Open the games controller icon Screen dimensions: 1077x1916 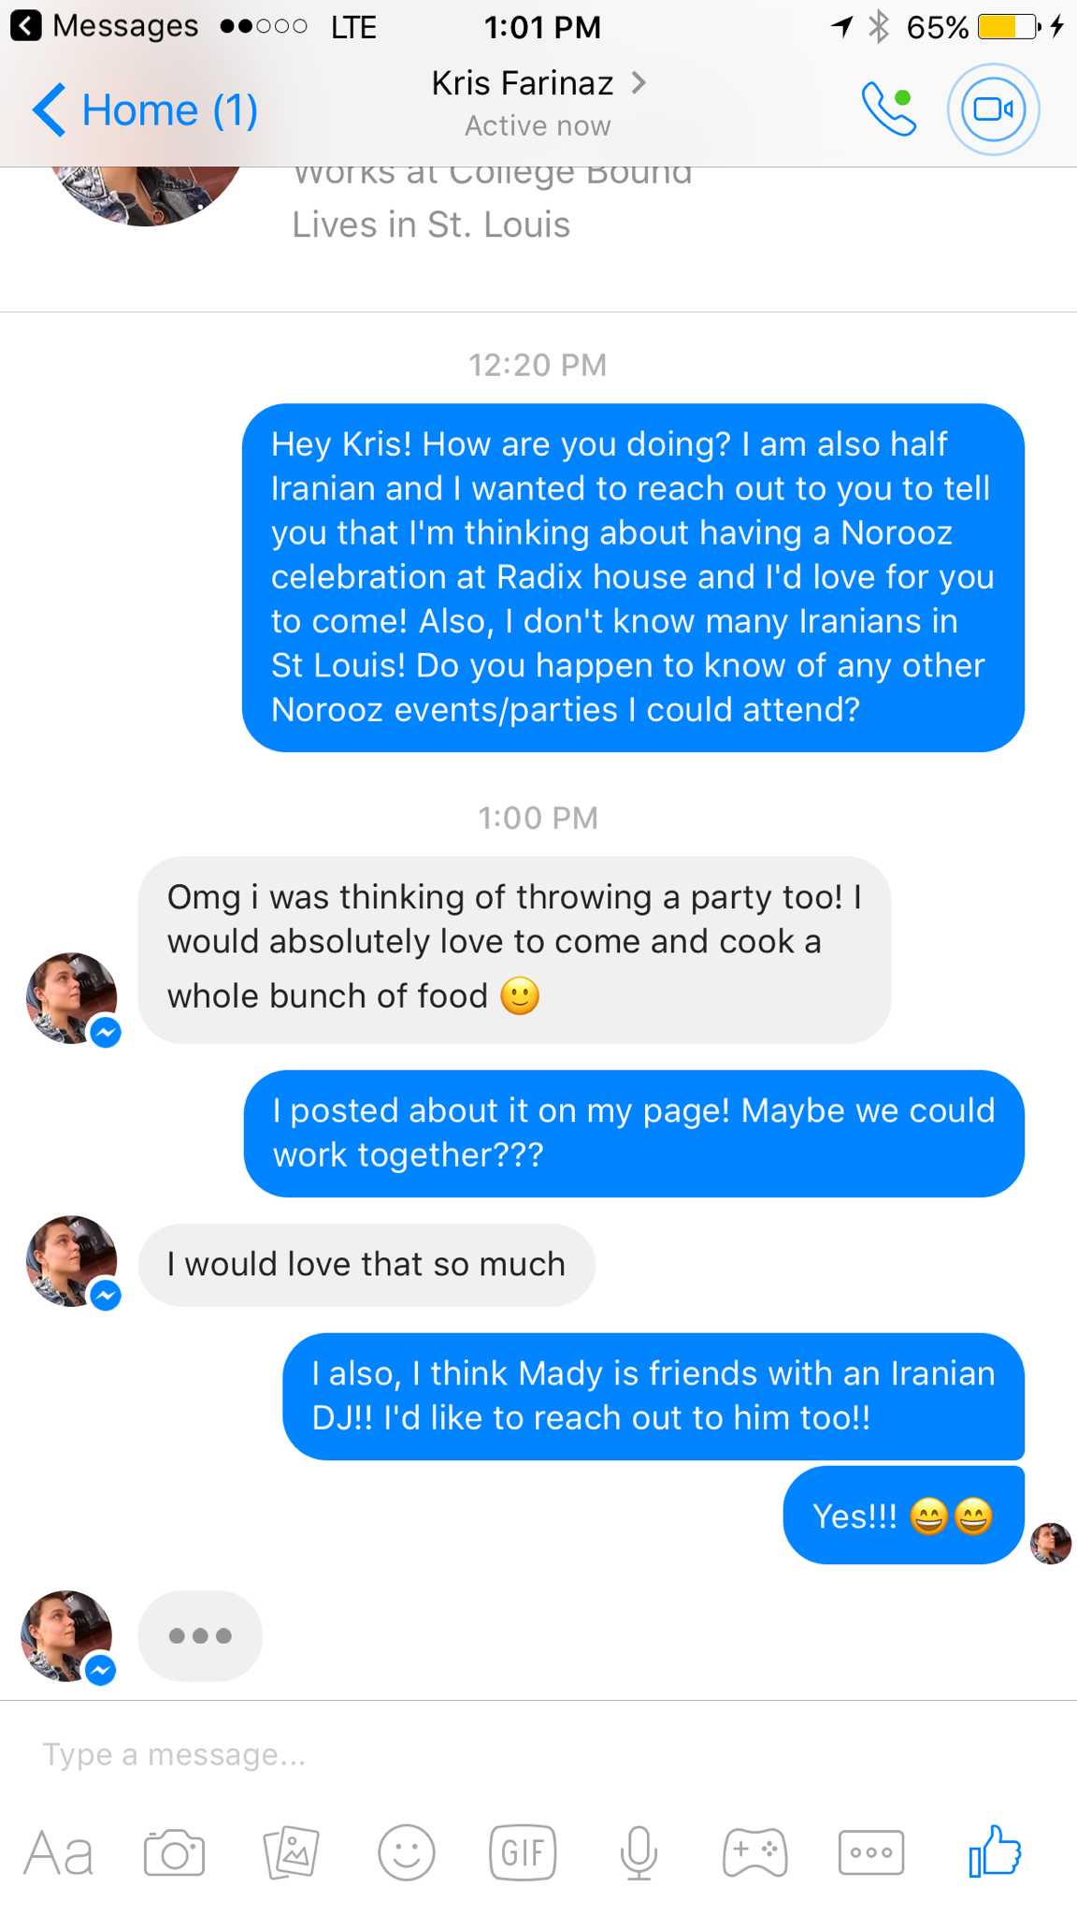point(754,1852)
